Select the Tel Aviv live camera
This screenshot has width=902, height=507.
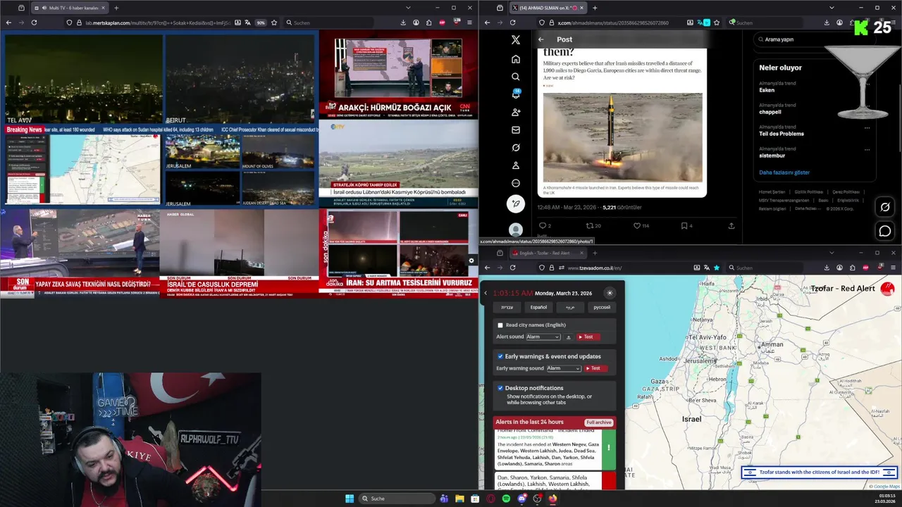pyautogui.click(x=83, y=79)
